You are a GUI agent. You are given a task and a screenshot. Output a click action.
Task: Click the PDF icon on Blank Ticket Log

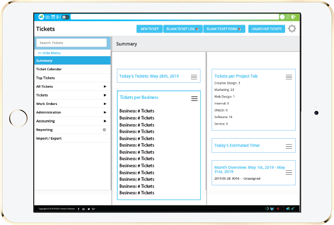pos(197,29)
